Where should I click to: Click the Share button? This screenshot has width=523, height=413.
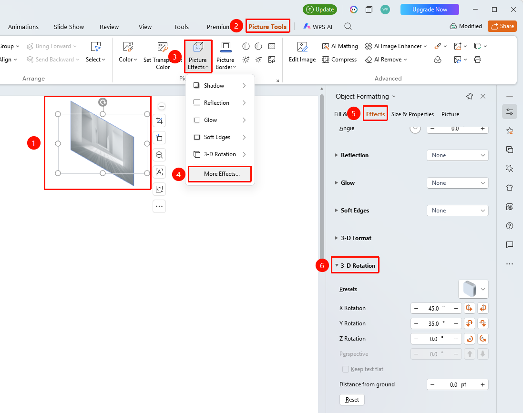coord(502,26)
